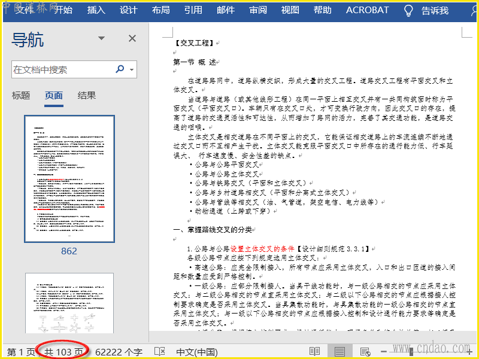Click the red text 设置立体交叉的条件
The width and height of the screenshot is (479, 359).
(262, 248)
